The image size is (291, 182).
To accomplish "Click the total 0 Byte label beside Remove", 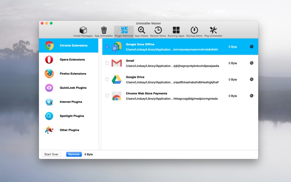I will coord(89,154).
